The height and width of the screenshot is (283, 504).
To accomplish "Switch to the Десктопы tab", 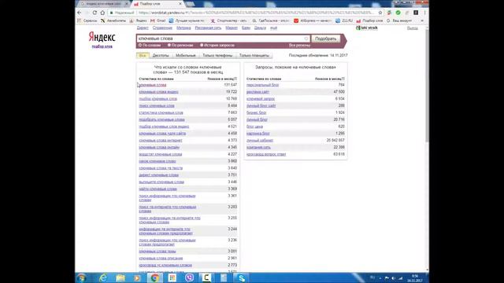I will [161, 56].
